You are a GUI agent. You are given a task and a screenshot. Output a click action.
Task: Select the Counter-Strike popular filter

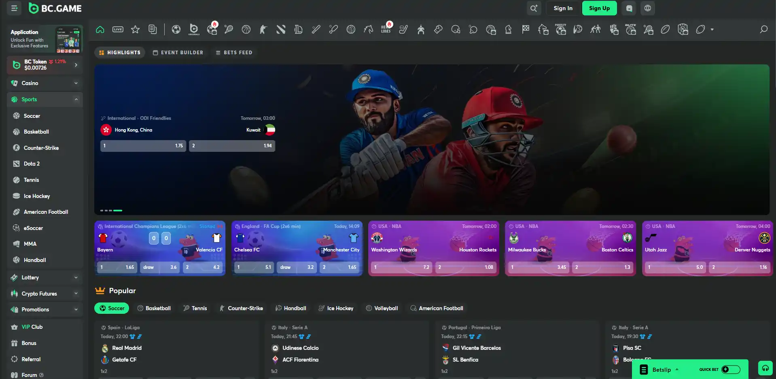[x=241, y=308]
